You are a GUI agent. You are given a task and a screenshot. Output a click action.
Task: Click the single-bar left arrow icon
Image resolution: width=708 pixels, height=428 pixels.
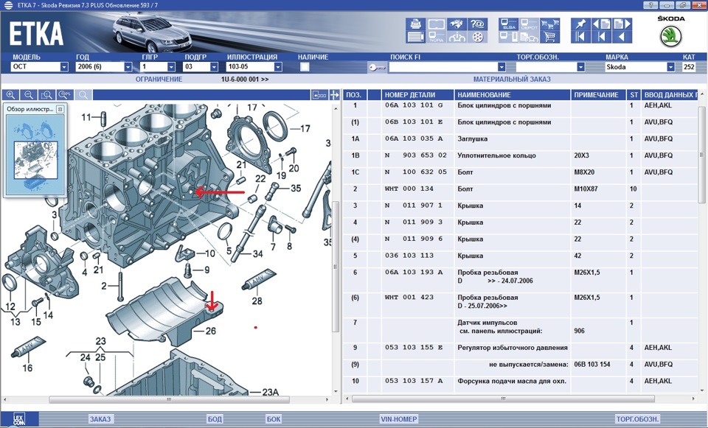click(x=602, y=37)
